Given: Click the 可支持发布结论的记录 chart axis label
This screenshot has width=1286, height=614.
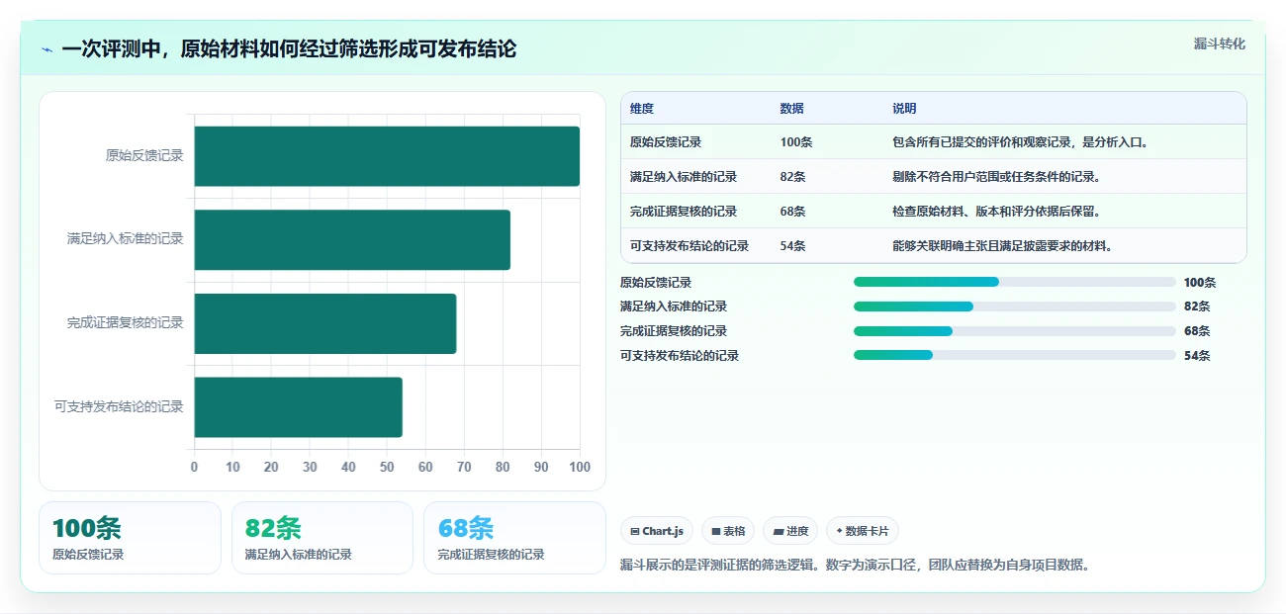Looking at the screenshot, I should tap(119, 406).
